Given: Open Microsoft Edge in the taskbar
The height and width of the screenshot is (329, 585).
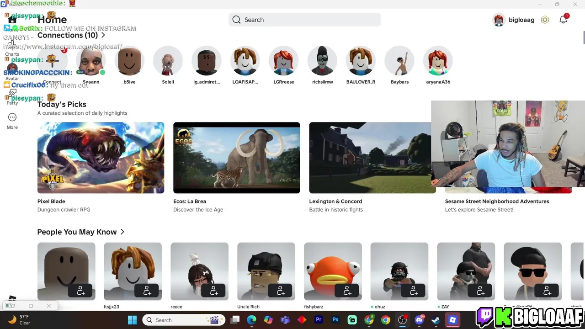Looking at the screenshot, I should click(x=252, y=320).
